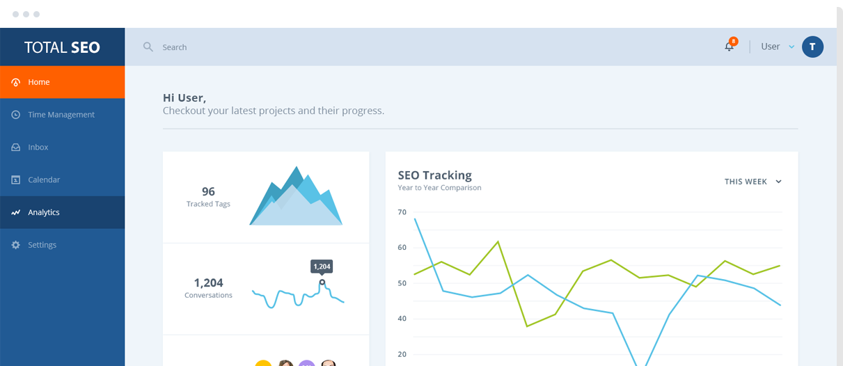Focus the Search input field

click(x=278, y=47)
